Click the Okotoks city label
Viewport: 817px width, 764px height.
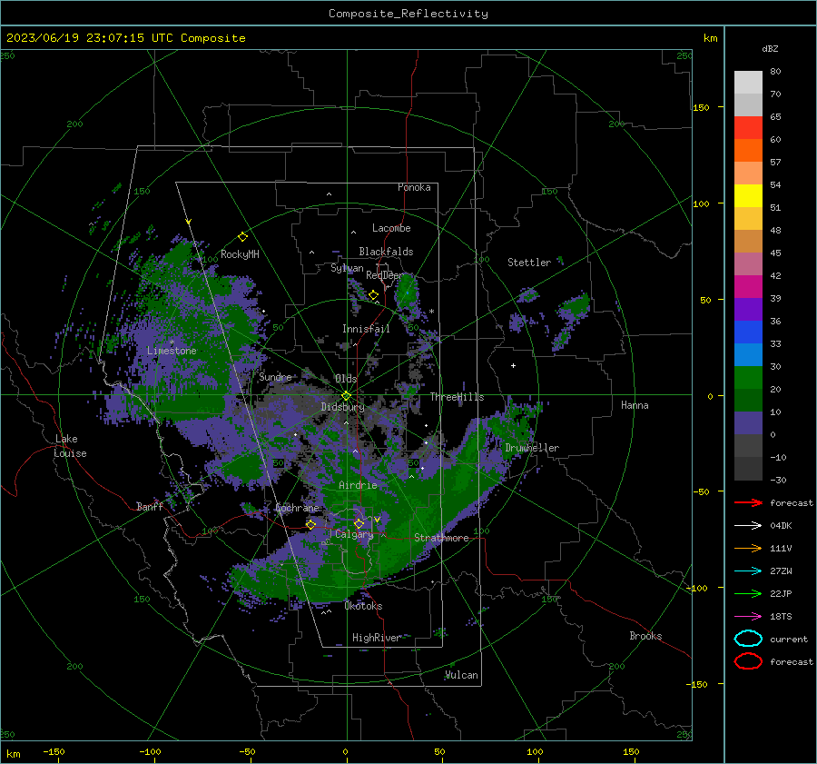point(363,606)
